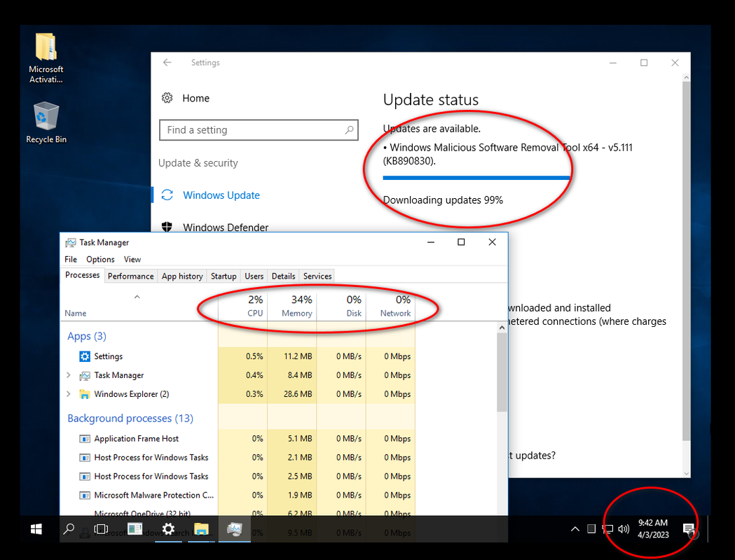Click the Task Manager scrollbar up arrow
Image resolution: width=735 pixels, height=560 pixels.
click(502, 328)
